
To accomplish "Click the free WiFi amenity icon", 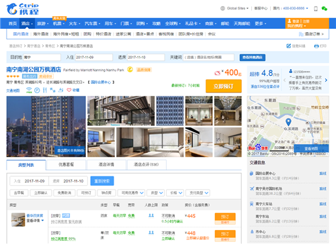I will click(x=29, y=90).
